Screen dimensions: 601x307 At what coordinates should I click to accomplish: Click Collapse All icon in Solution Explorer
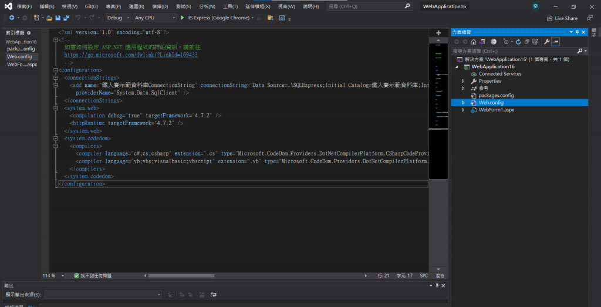526,42
